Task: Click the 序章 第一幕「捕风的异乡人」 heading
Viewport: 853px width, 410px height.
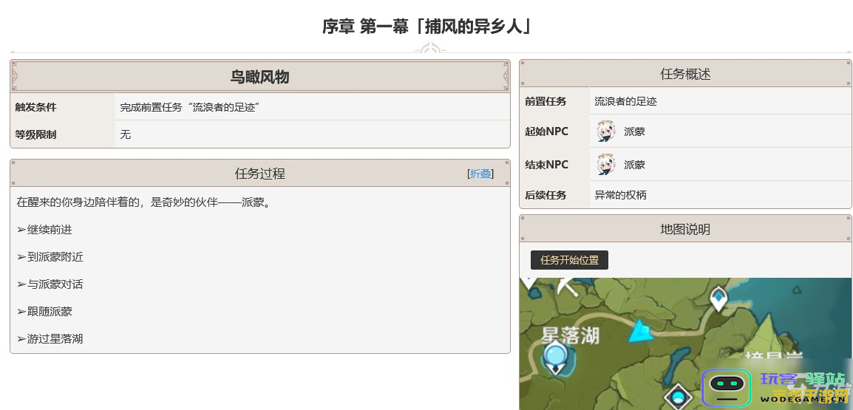Action: pyautogui.click(x=426, y=26)
